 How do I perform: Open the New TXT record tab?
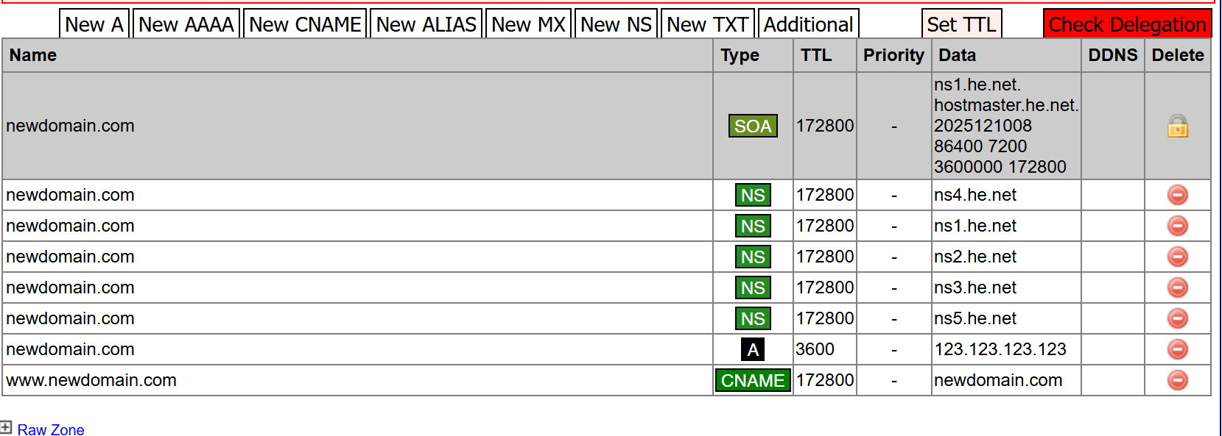708,24
